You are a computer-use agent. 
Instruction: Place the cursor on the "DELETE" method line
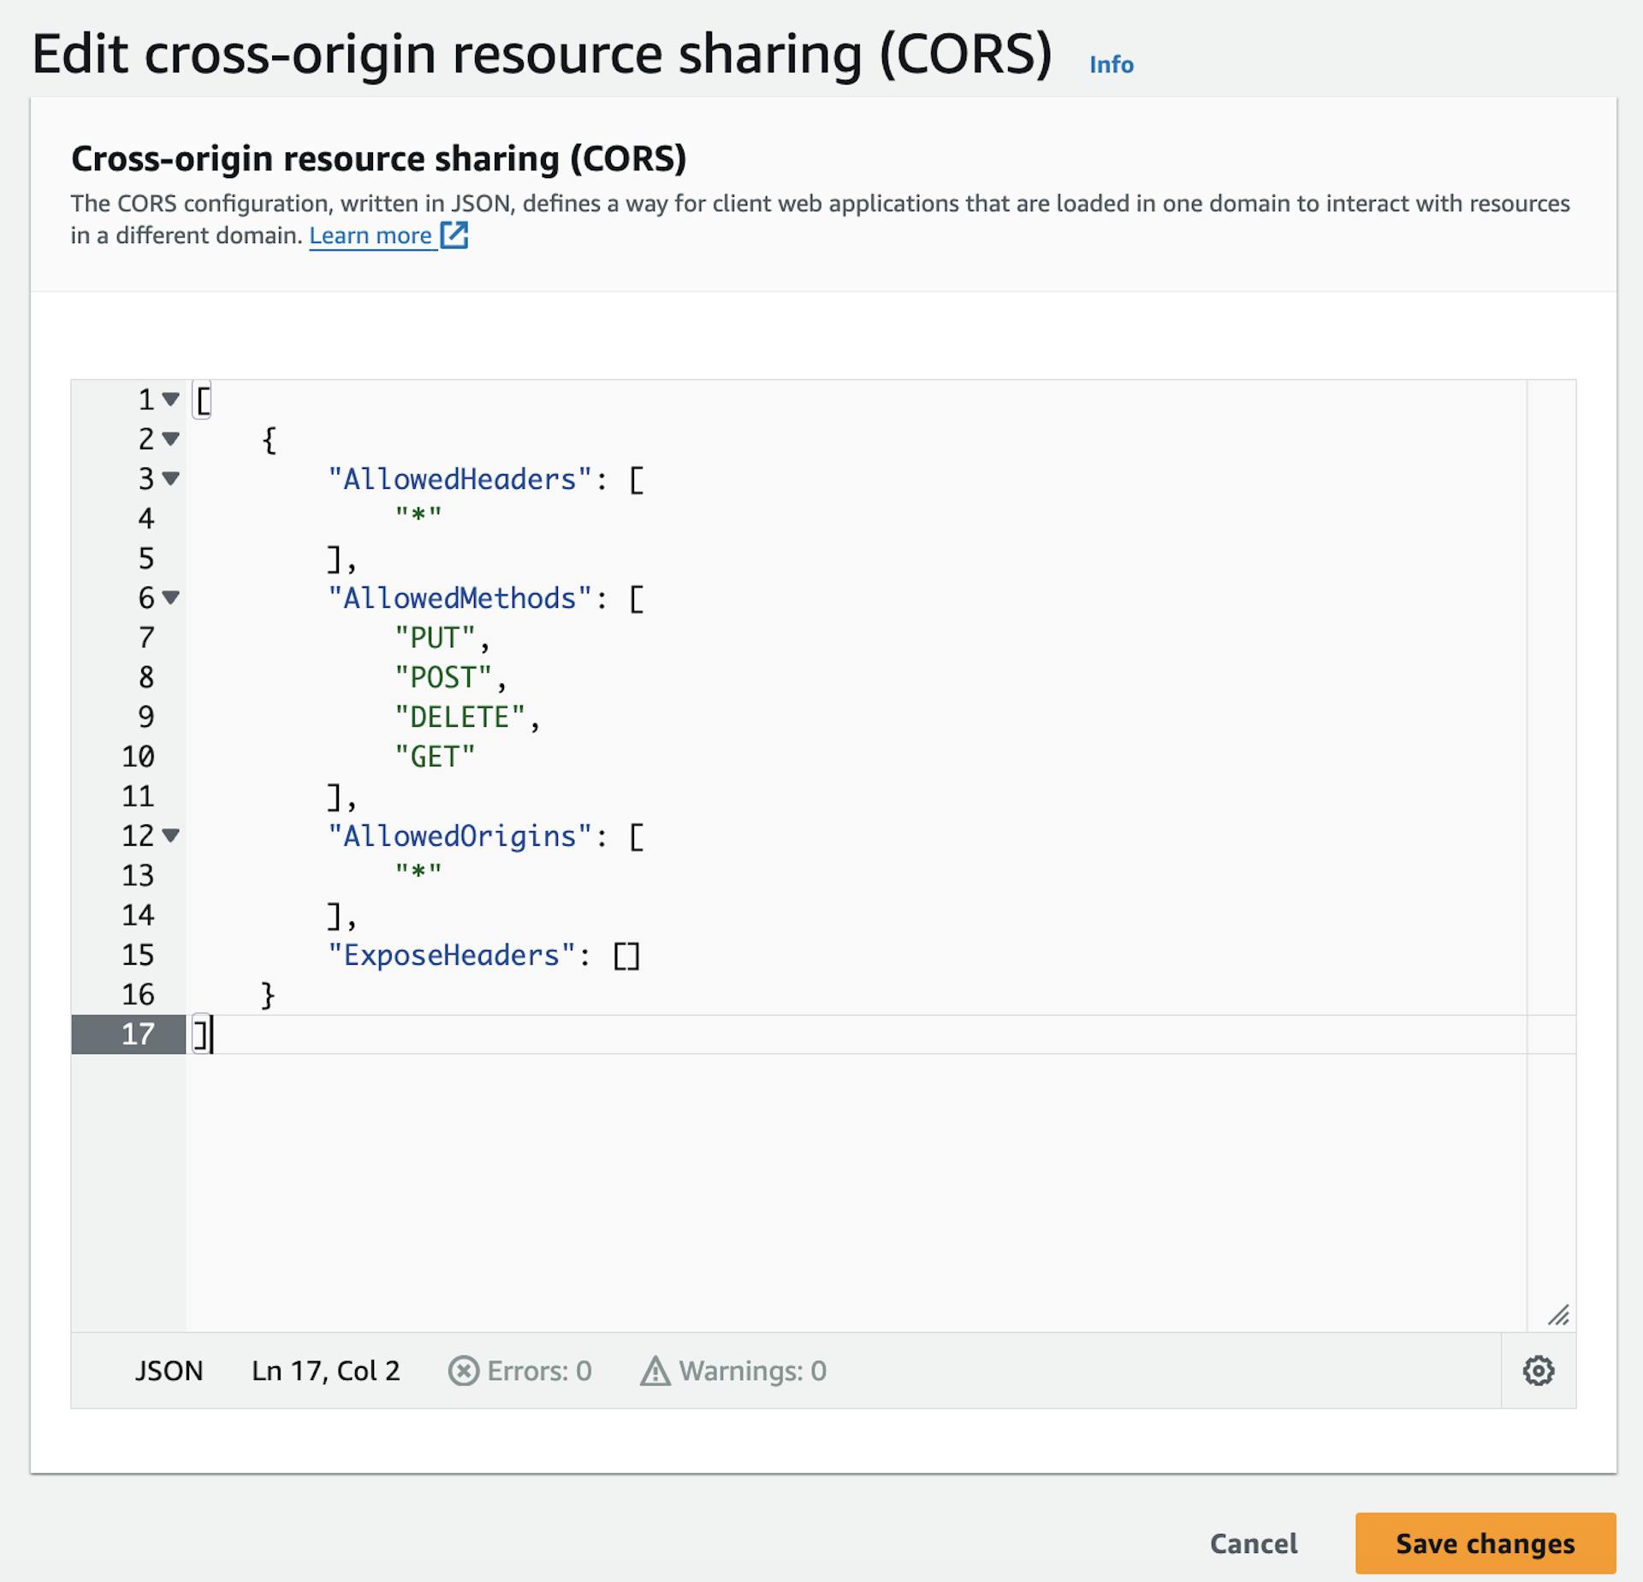tap(460, 717)
